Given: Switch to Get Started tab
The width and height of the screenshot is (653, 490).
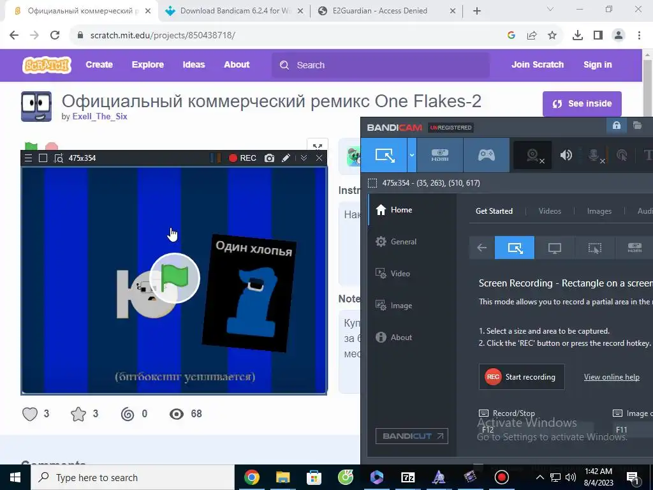Looking at the screenshot, I should 494,211.
